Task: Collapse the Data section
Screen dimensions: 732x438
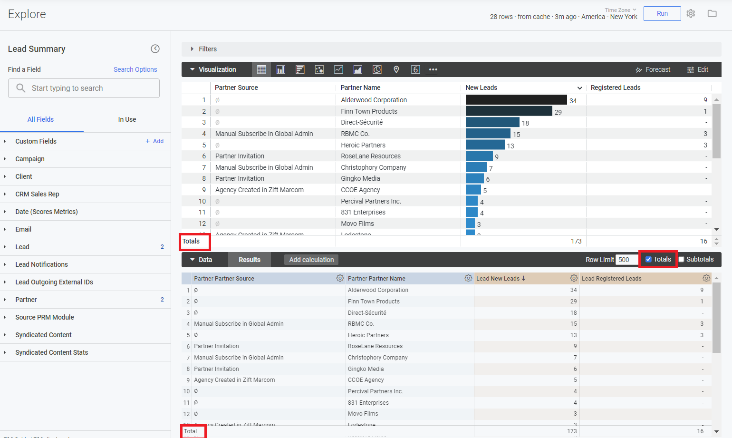Action: tap(201, 260)
